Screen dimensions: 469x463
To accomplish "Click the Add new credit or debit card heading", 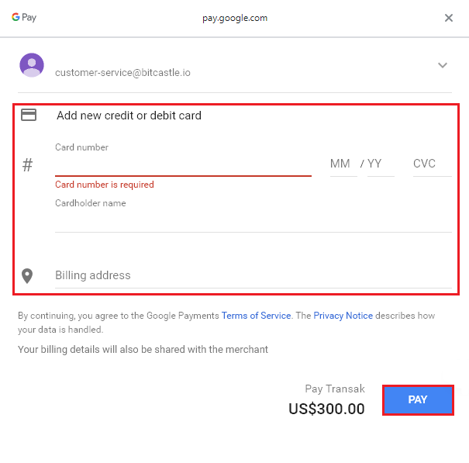I will pyautogui.click(x=129, y=116).
